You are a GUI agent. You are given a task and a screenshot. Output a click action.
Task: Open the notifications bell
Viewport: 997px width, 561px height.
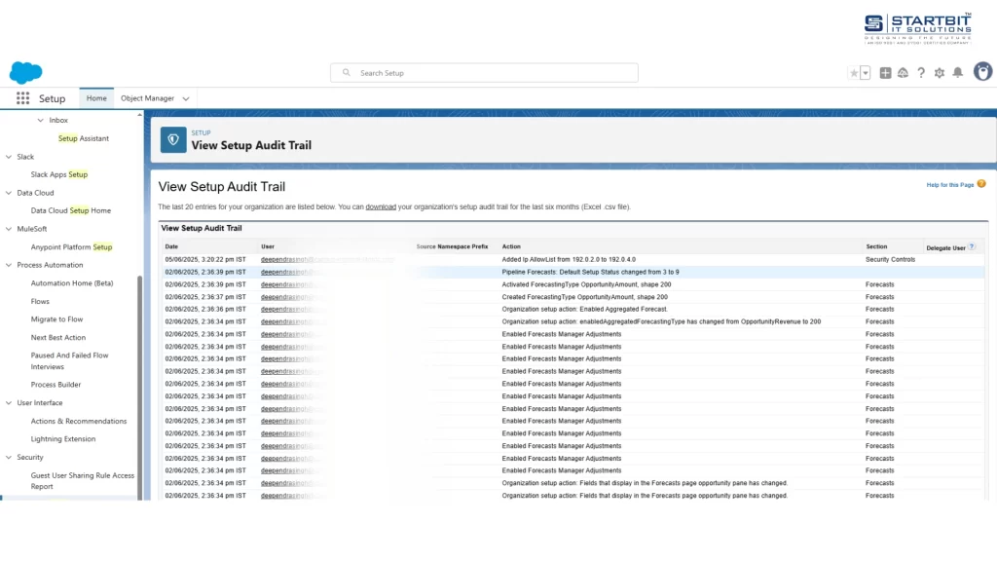click(x=958, y=72)
